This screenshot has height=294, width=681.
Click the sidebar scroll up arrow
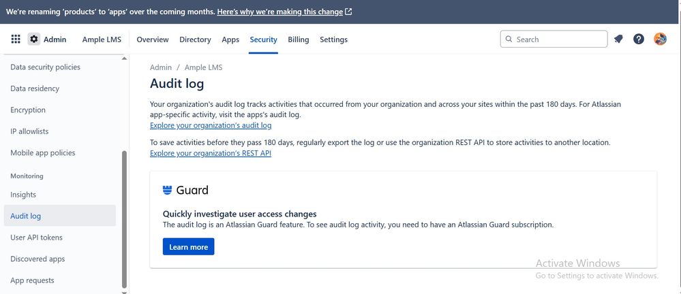coord(125,58)
